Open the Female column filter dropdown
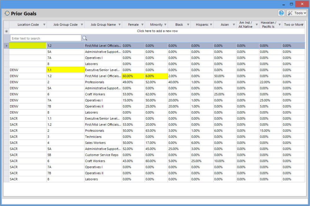Image resolution: width=310 pixels, height=206 pixels. [x=143, y=24]
